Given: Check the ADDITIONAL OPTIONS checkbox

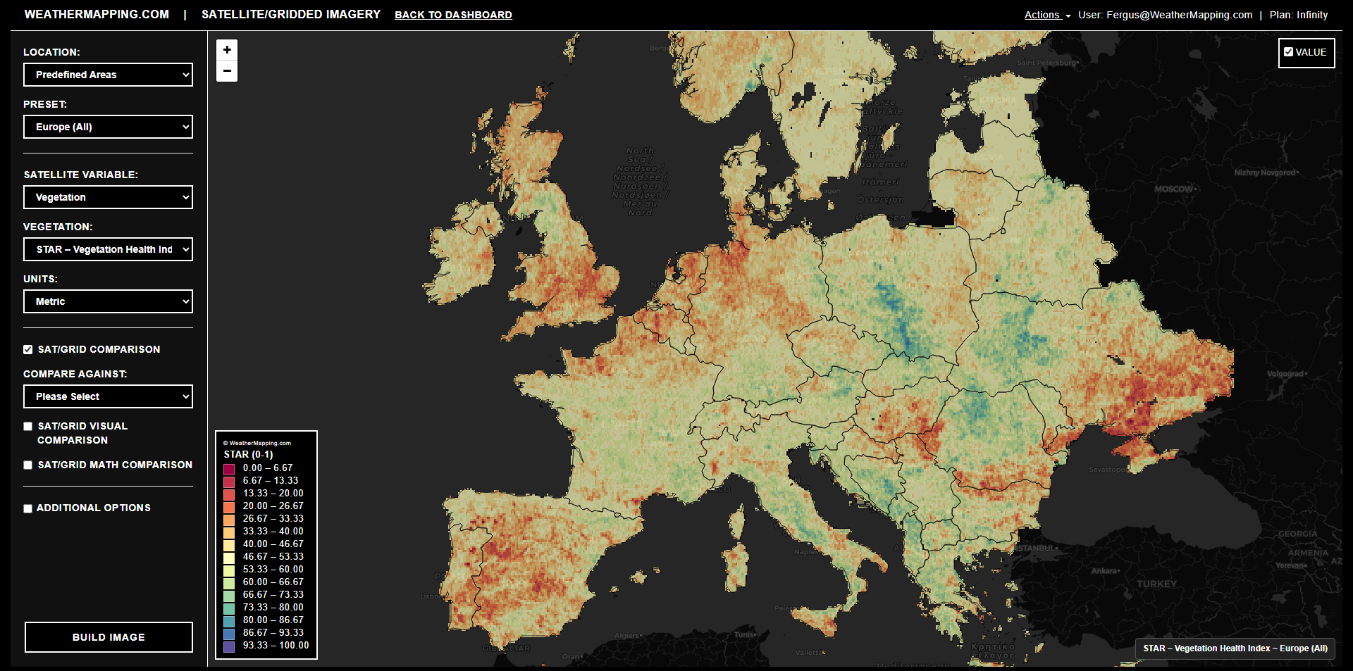Looking at the screenshot, I should pyautogui.click(x=28, y=508).
